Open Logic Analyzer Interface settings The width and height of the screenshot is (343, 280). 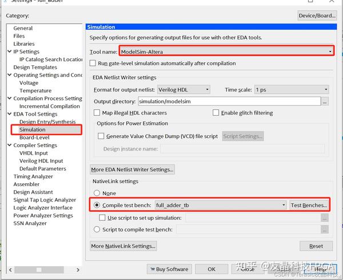pyautogui.click(x=43, y=208)
